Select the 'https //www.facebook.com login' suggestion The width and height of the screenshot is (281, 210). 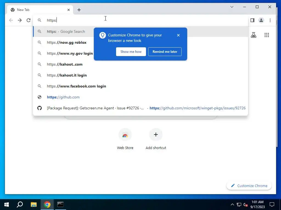(140, 86)
